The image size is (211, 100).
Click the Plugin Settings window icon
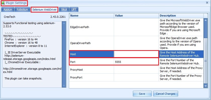click(3, 3)
